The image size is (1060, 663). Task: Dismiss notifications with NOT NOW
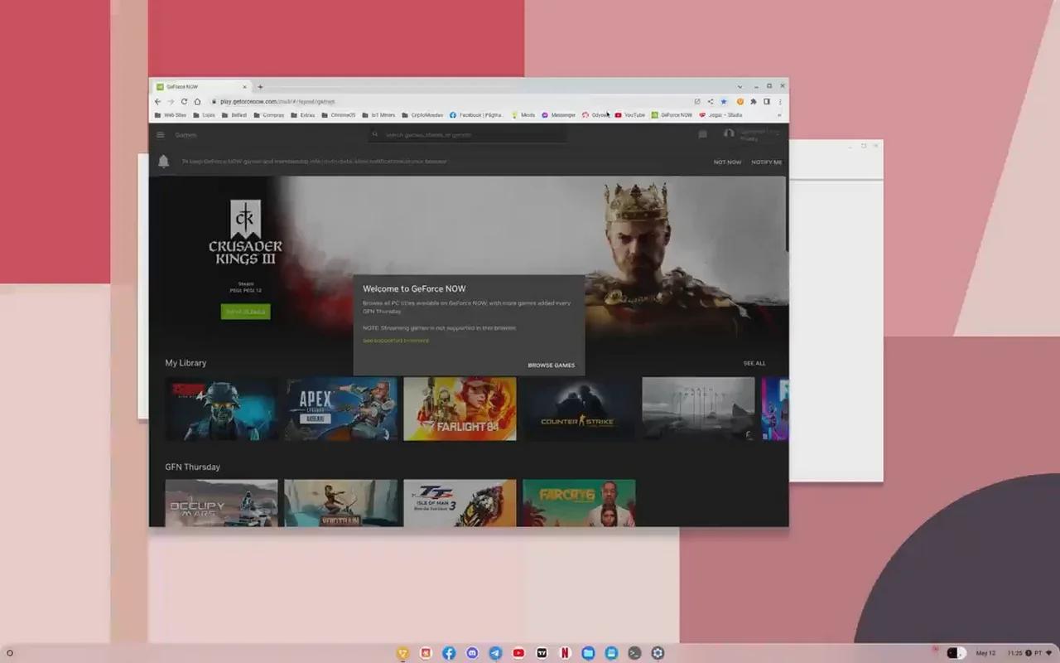[727, 162]
